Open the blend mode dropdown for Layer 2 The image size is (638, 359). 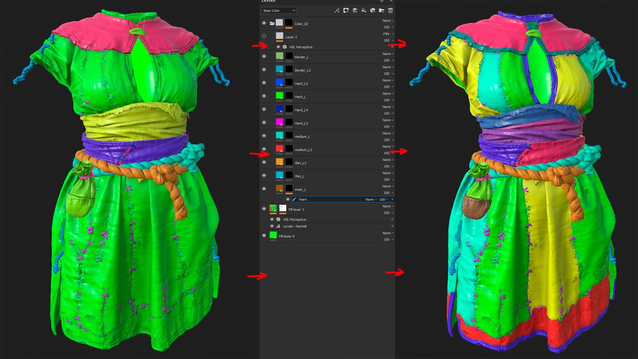388,34
